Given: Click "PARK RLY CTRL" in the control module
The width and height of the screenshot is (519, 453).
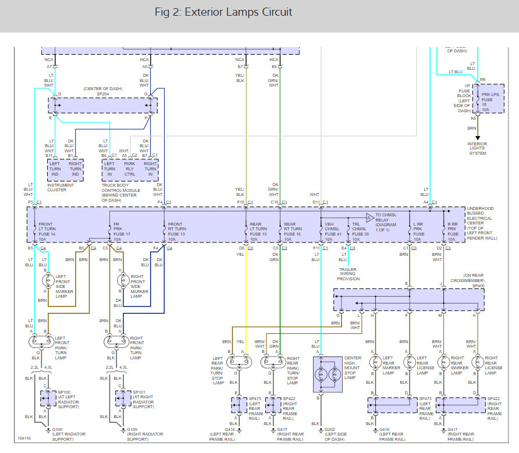Looking at the screenshot, I should (130, 169).
